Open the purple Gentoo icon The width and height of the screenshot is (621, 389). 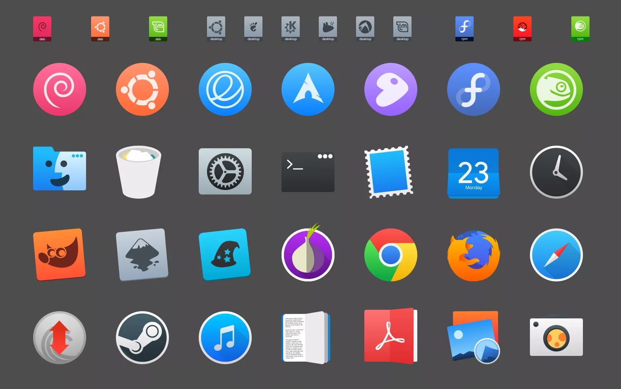pyautogui.click(x=391, y=89)
